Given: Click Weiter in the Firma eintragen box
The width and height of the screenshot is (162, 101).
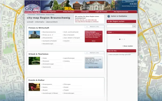Looking at the screenshot, I should click(94, 41).
